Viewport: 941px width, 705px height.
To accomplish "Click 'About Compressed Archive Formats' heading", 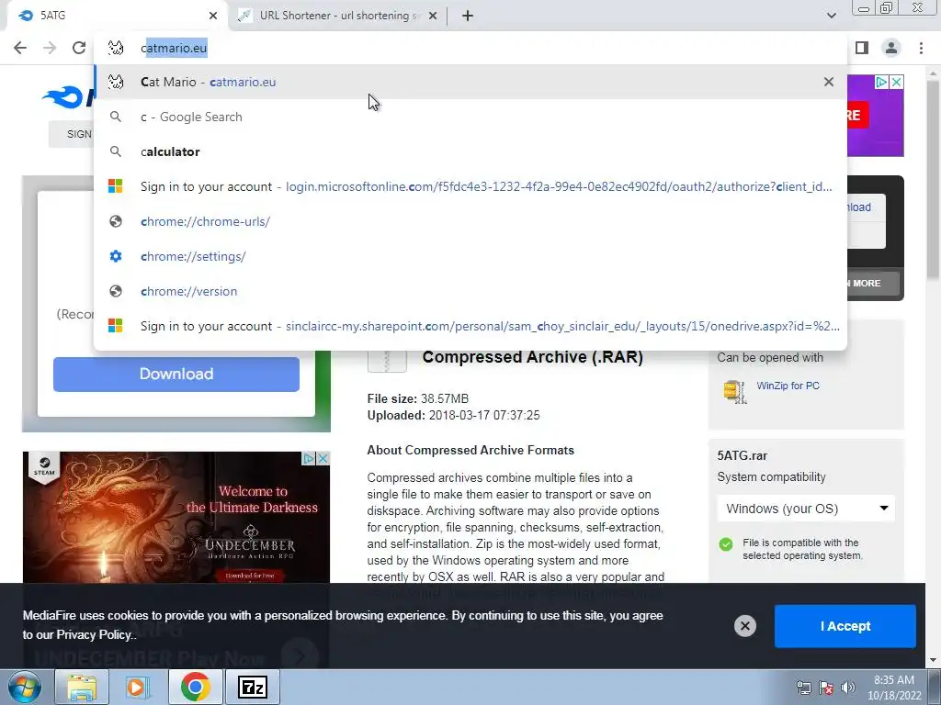I will [x=470, y=450].
